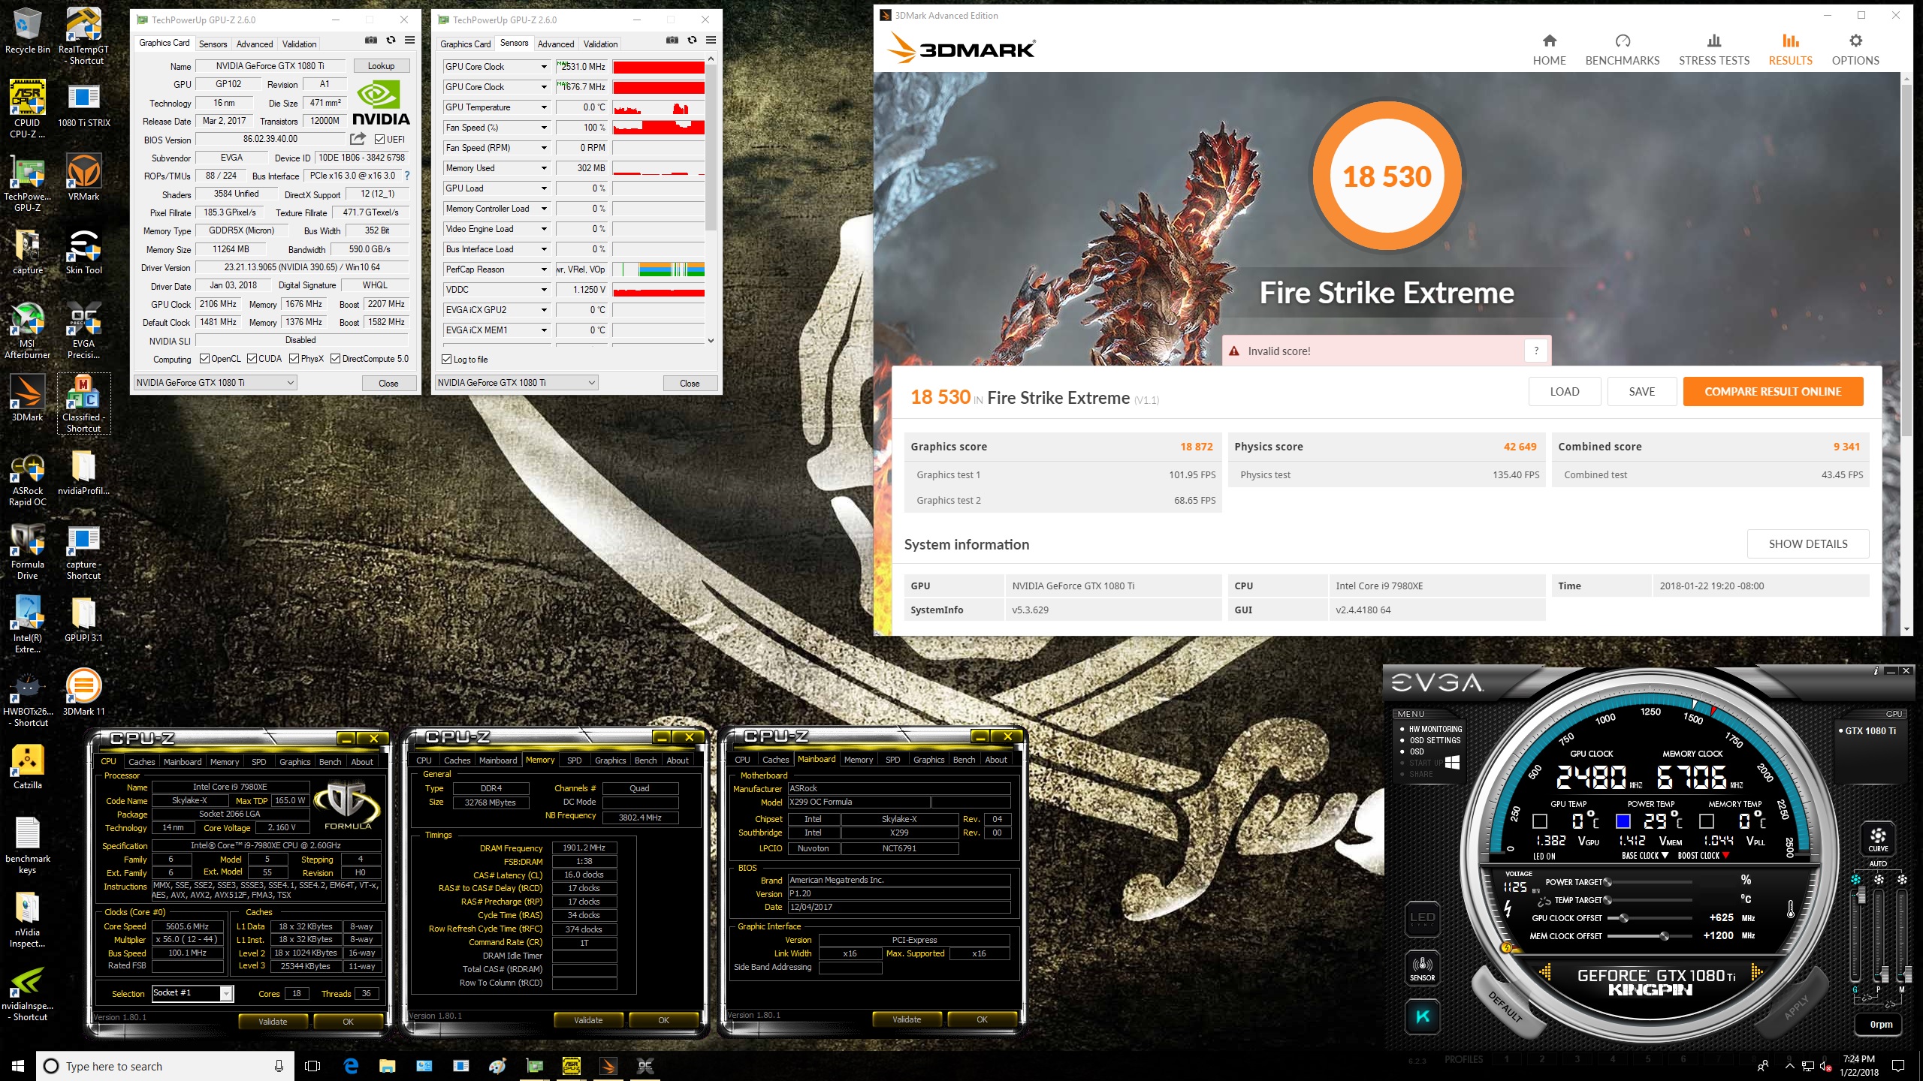This screenshot has width=1923, height=1081.
Task: Click Windows Start button
Action: click(18, 1066)
